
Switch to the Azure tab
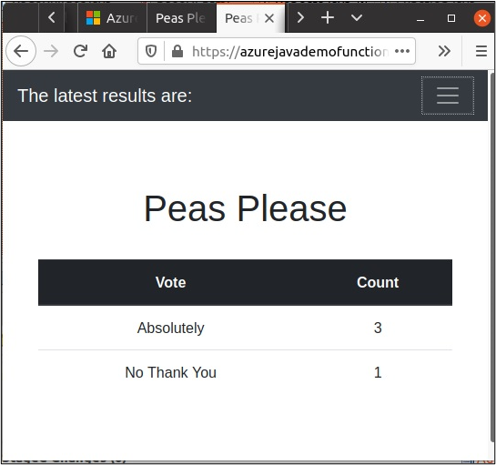coord(112,18)
